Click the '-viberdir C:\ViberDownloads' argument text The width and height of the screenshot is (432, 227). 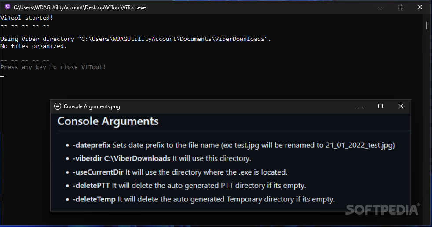click(121, 158)
